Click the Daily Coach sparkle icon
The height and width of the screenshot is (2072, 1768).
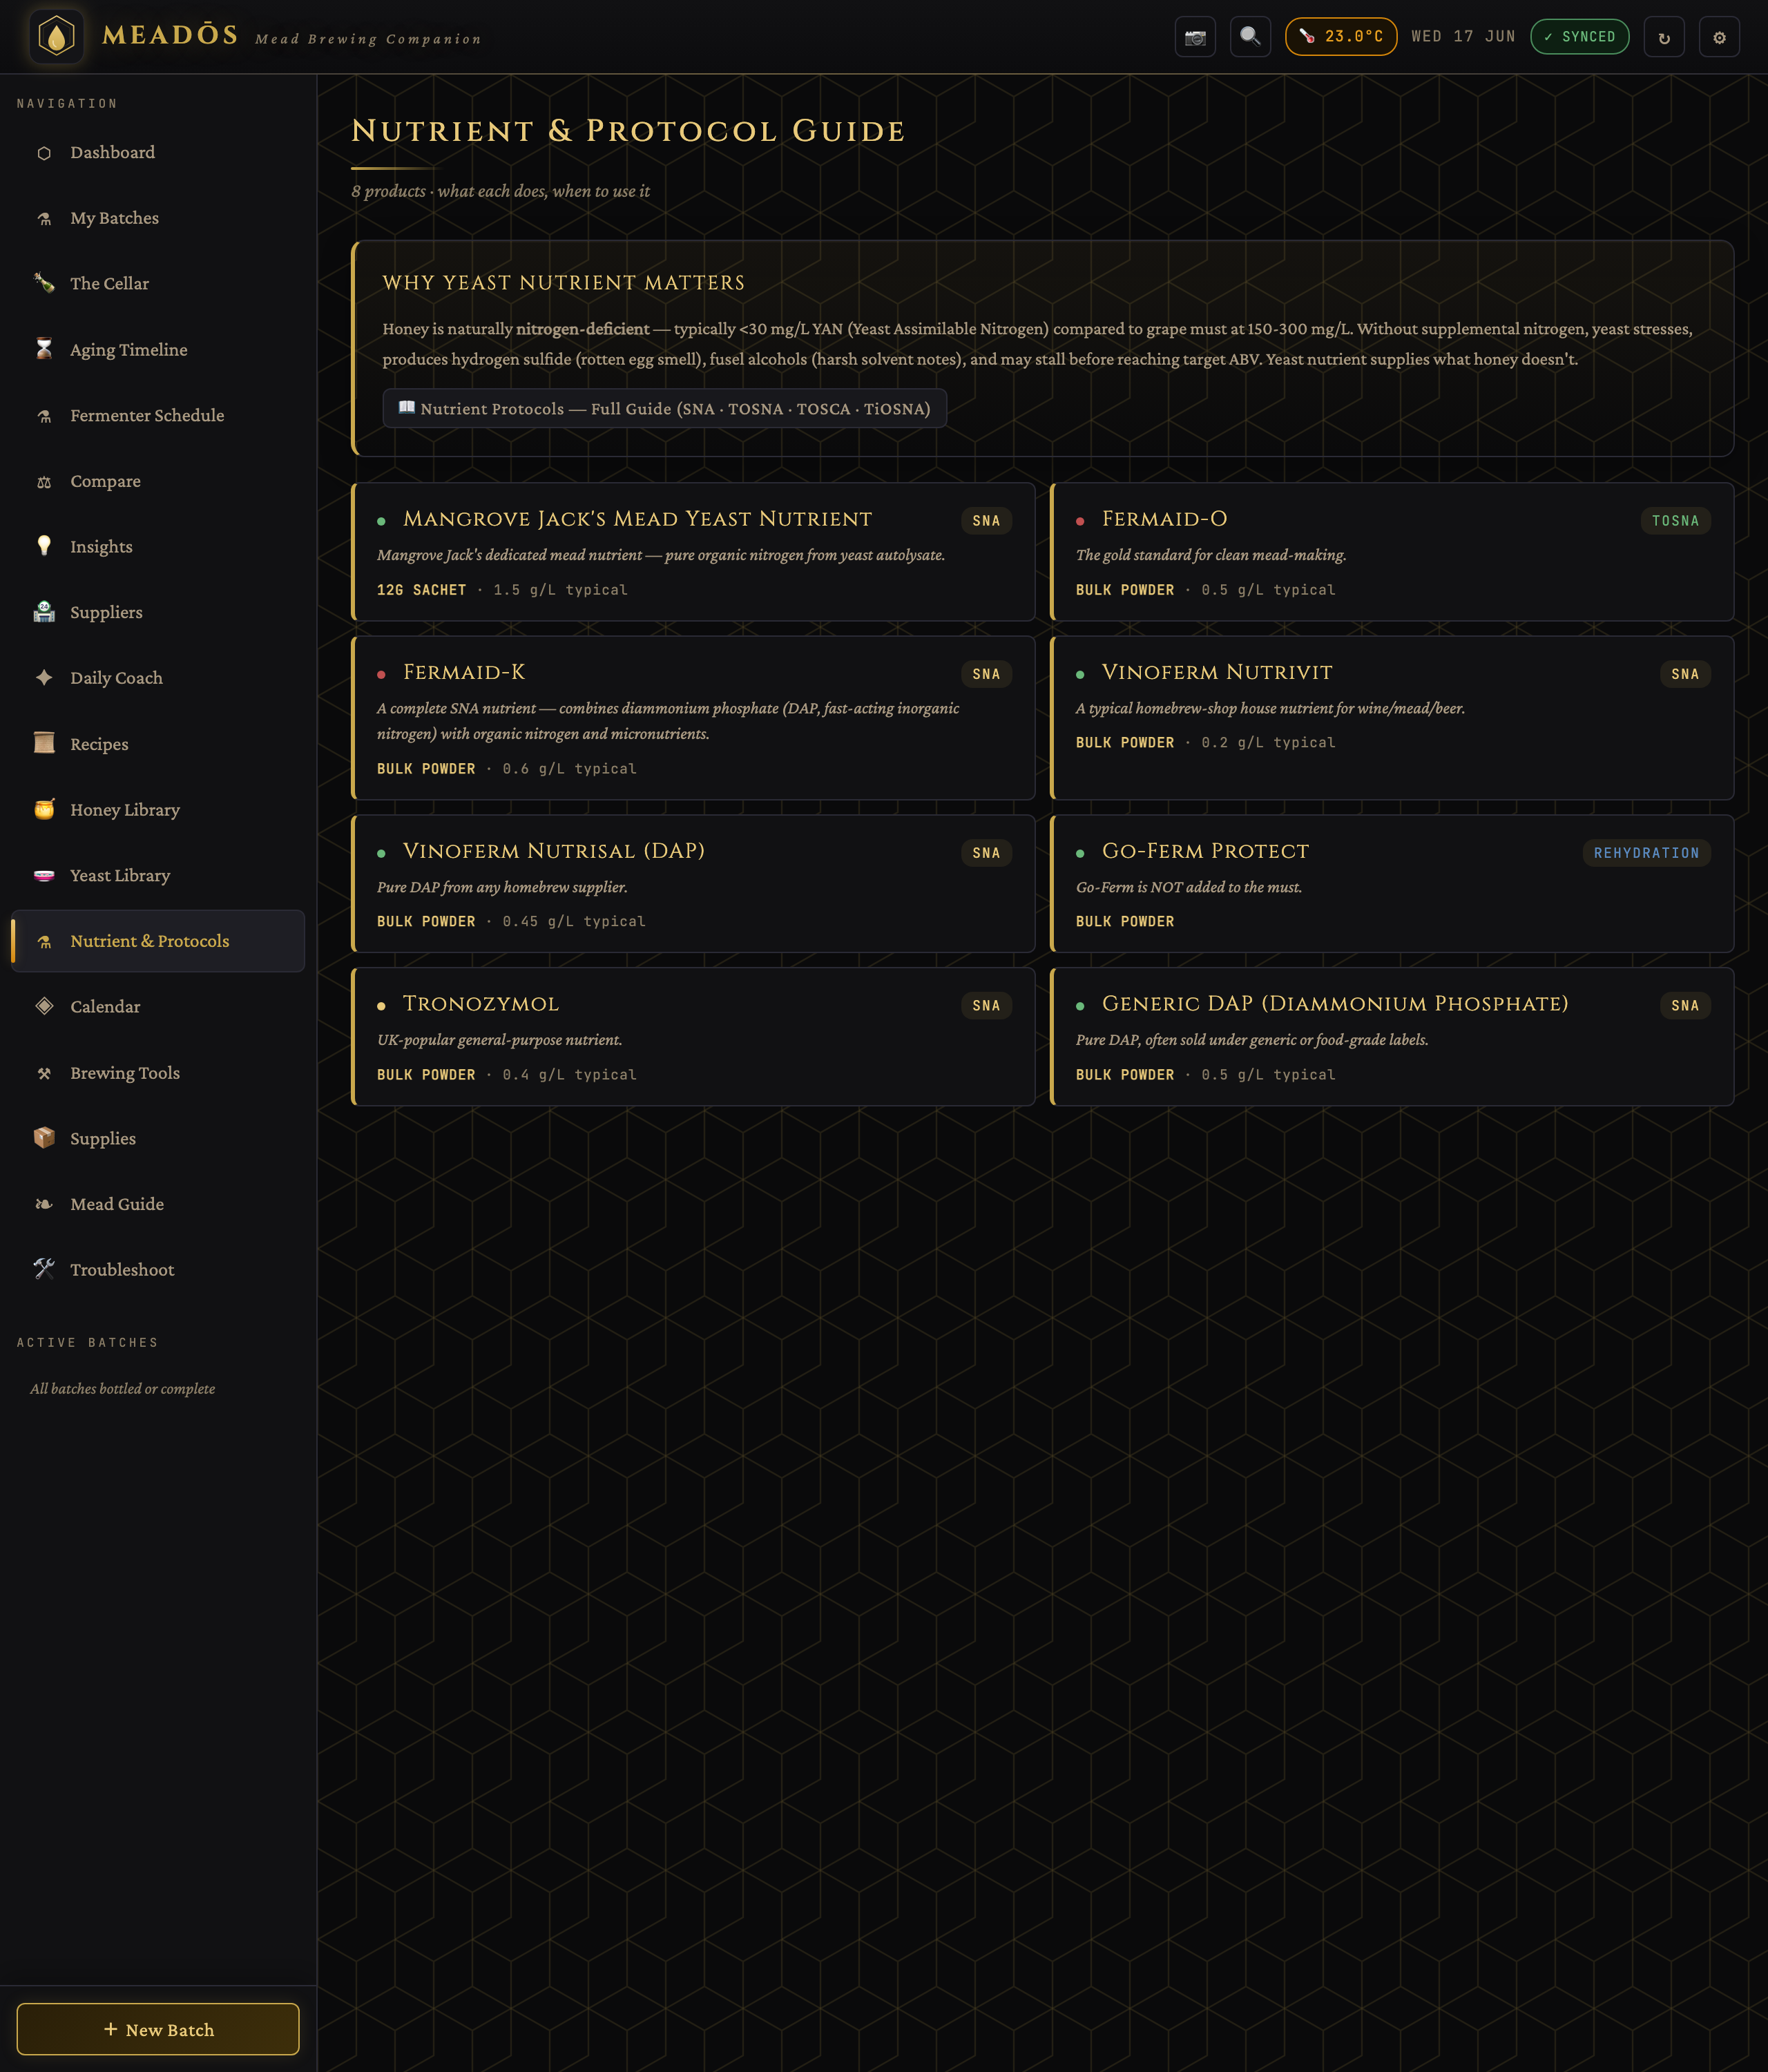coord(44,678)
